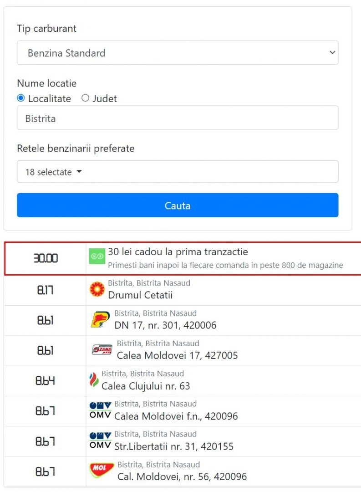The width and height of the screenshot is (361, 492).
Task: Click the Lukoil logo at Drumul Cetatii
Action: click(x=97, y=289)
